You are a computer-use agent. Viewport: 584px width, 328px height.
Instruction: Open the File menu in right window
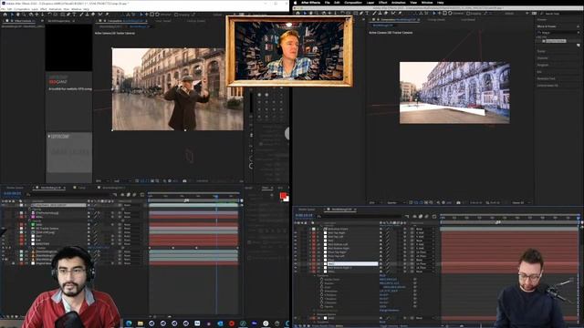pos(328,3)
